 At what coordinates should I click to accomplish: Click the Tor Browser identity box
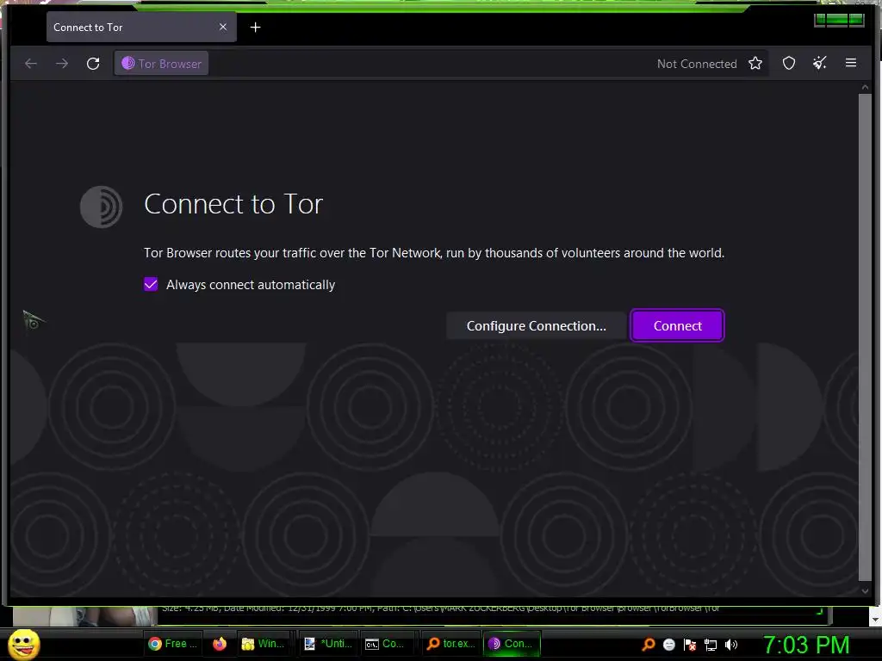tap(161, 64)
